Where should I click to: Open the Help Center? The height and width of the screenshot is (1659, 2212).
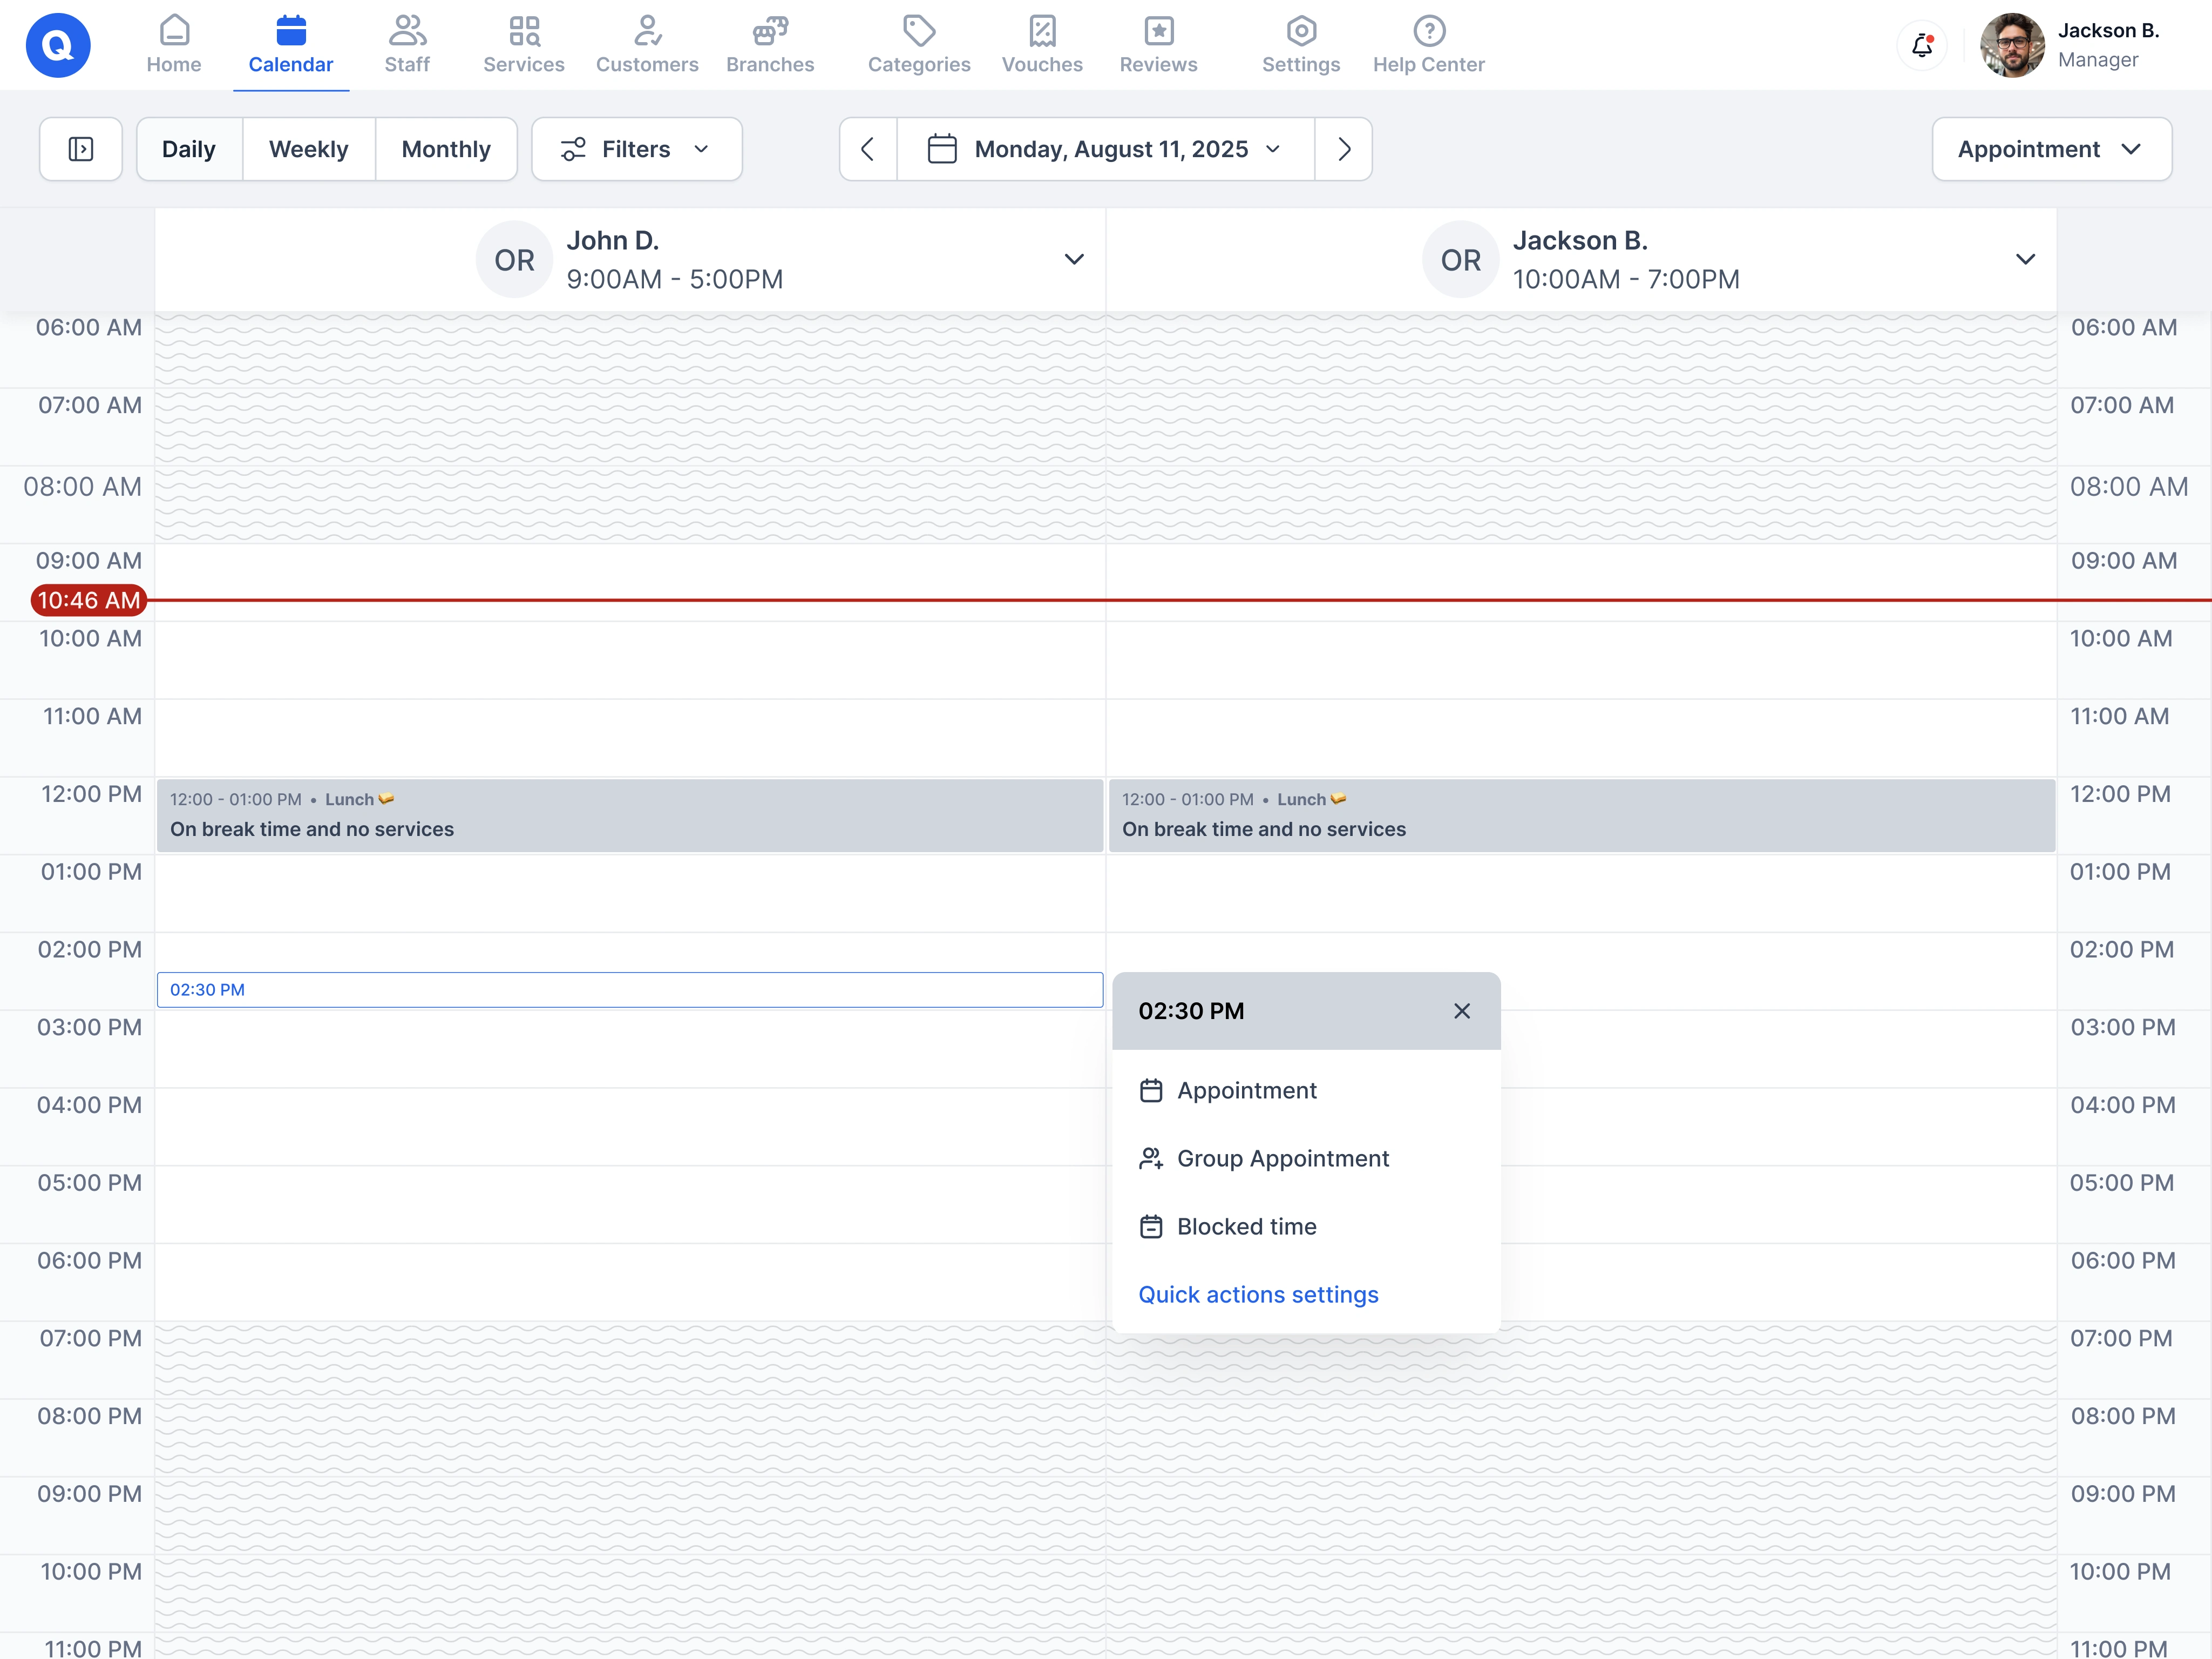click(1428, 44)
